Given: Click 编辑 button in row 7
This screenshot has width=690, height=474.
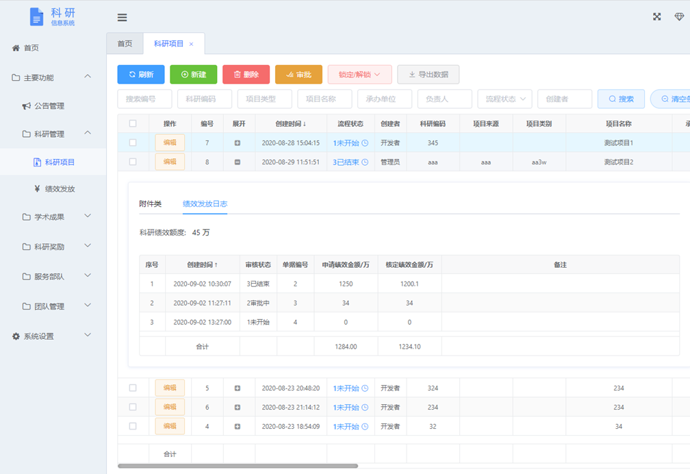Looking at the screenshot, I should coord(170,142).
